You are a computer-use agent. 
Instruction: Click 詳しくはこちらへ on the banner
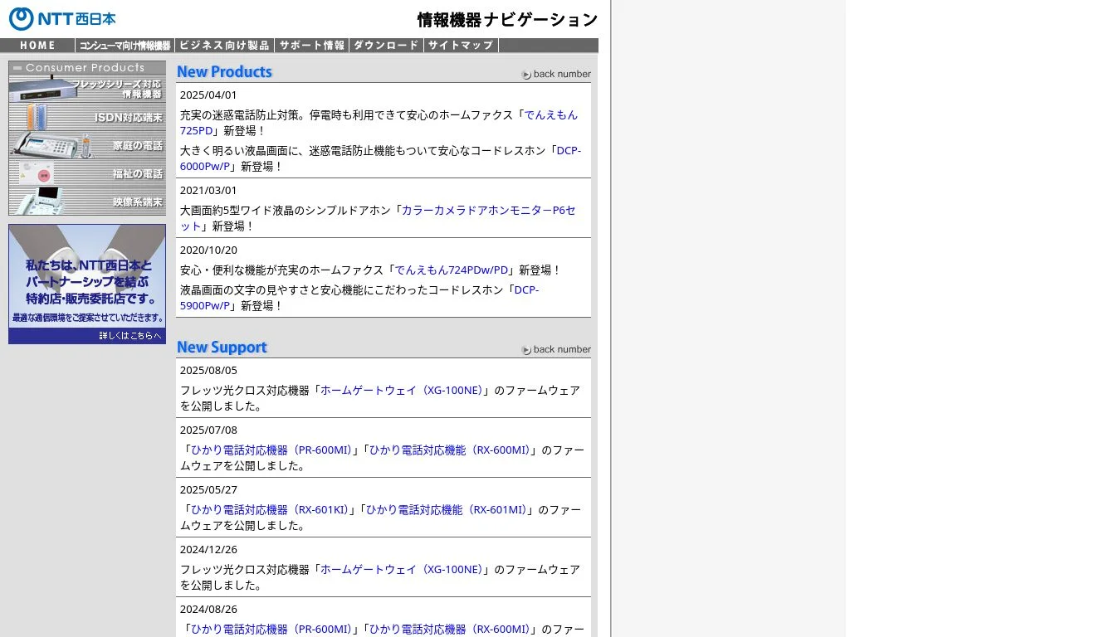(130, 336)
